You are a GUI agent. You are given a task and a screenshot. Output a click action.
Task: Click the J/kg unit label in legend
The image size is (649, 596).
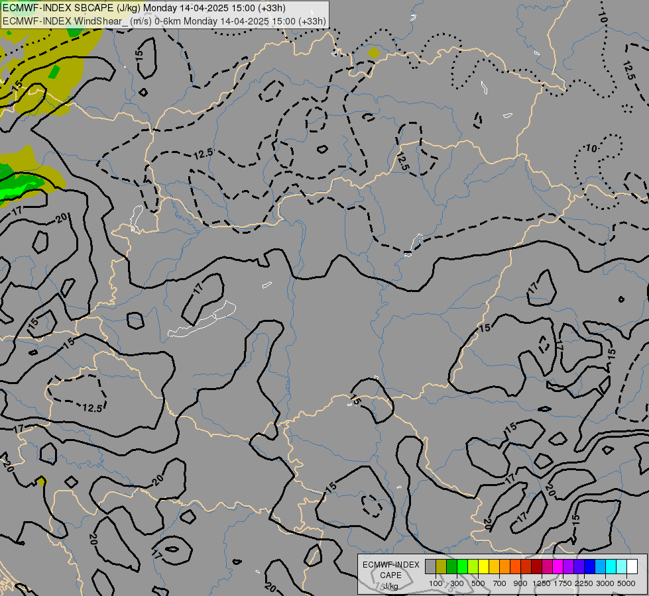pos(390,586)
